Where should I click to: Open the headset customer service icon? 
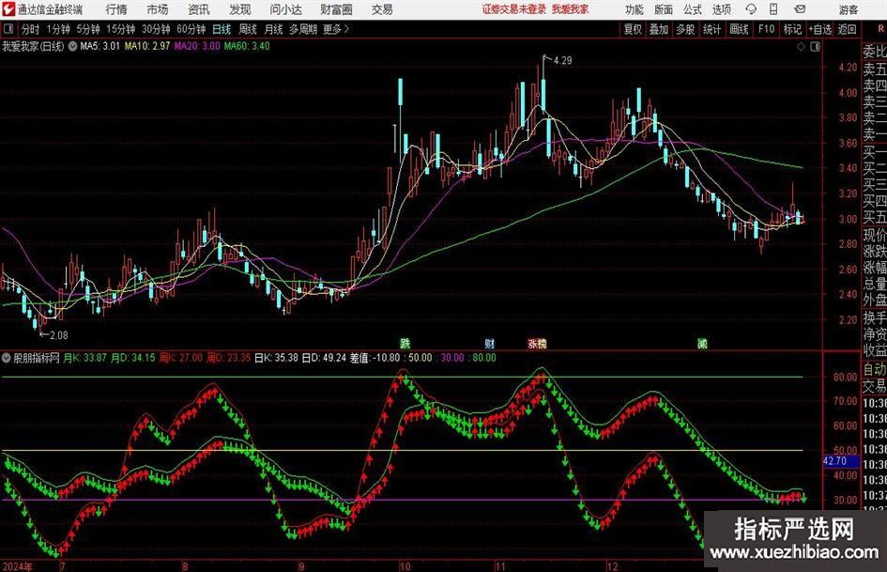(751, 9)
